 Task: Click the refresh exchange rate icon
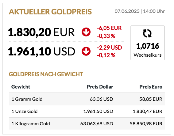147,33
